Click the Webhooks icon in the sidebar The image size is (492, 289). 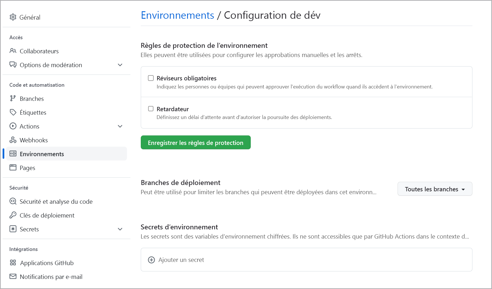coord(13,140)
